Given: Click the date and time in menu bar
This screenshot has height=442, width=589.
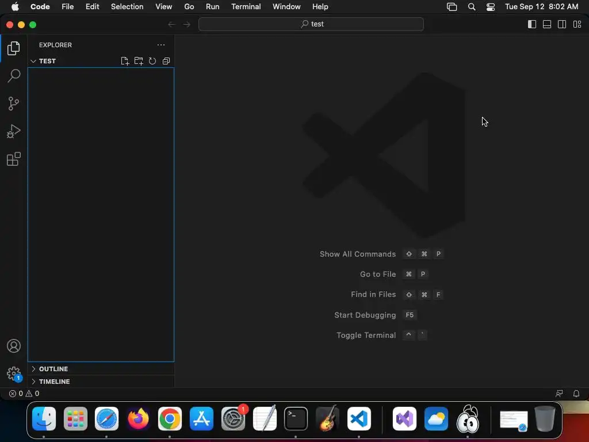Looking at the screenshot, I should point(541,7).
